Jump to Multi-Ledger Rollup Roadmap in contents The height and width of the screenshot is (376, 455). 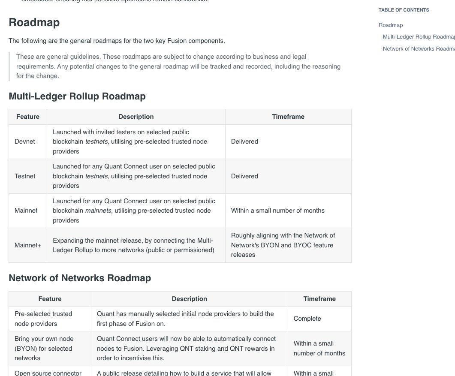pos(419,37)
